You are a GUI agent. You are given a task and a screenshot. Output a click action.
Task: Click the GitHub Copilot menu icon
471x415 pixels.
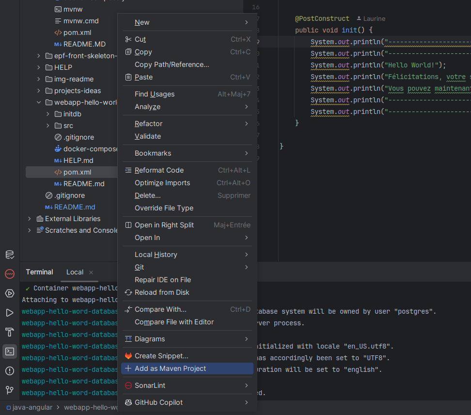pos(128,402)
